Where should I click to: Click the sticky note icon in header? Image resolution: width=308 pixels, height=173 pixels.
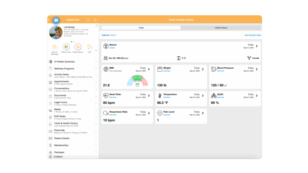pos(88,20)
